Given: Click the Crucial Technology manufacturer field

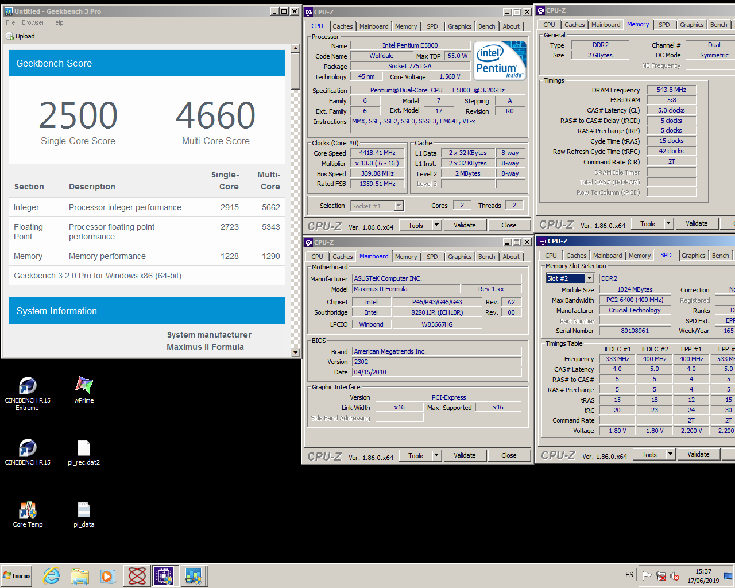Looking at the screenshot, I should click(x=635, y=310).
